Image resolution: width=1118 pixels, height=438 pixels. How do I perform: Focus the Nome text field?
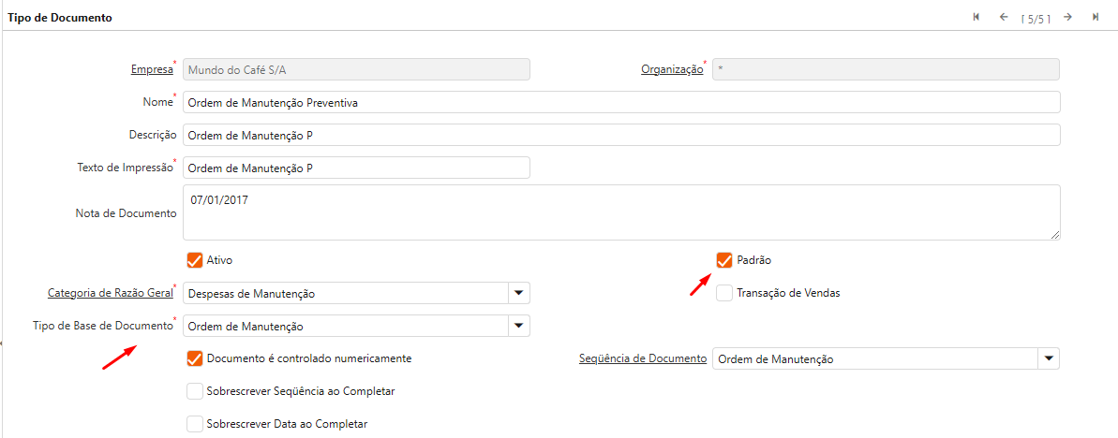point(620,102)
